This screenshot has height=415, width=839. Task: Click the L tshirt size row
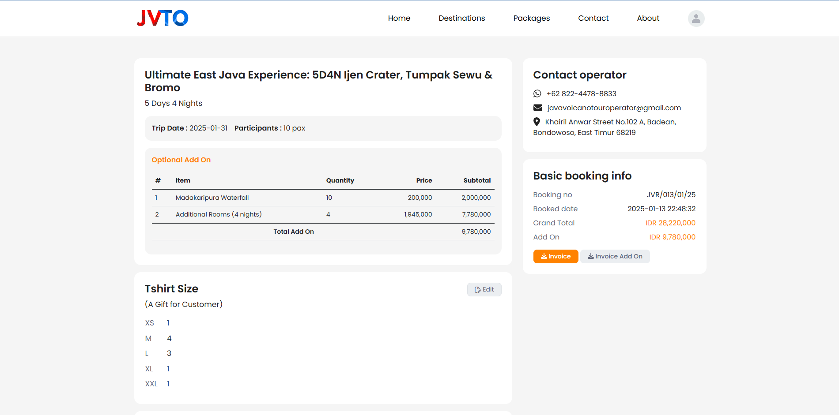point(158,353)
